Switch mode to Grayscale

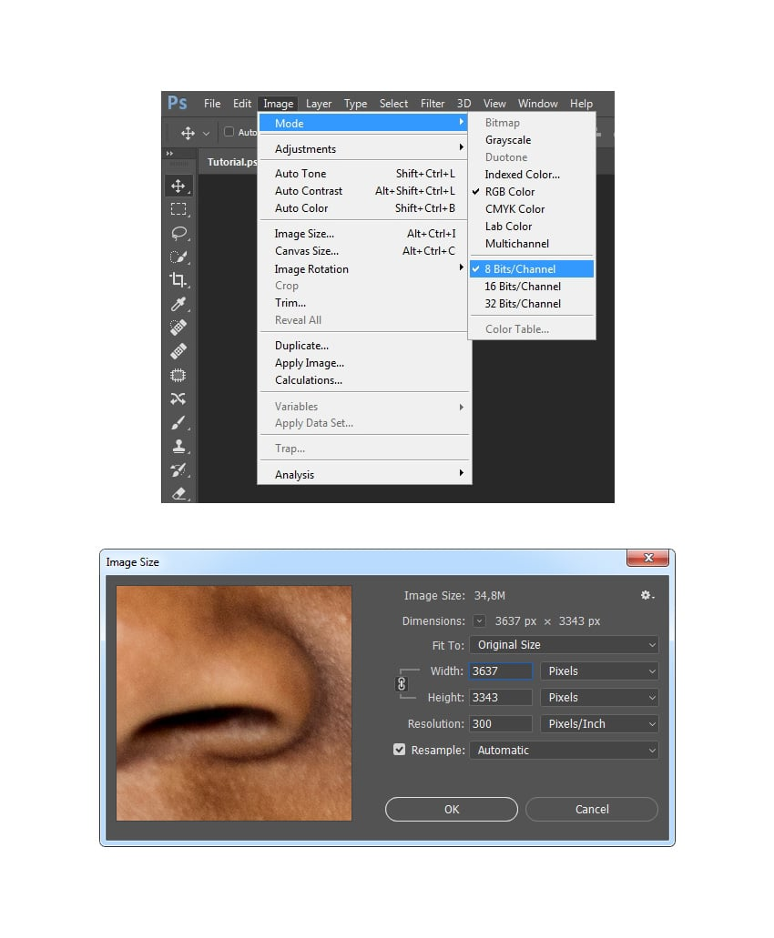click(532, 139)
